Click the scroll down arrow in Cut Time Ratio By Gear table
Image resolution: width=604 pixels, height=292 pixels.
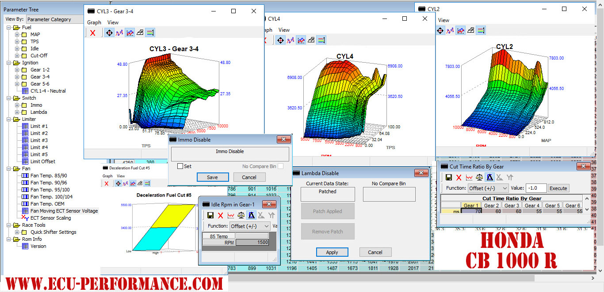coord(587,209)
